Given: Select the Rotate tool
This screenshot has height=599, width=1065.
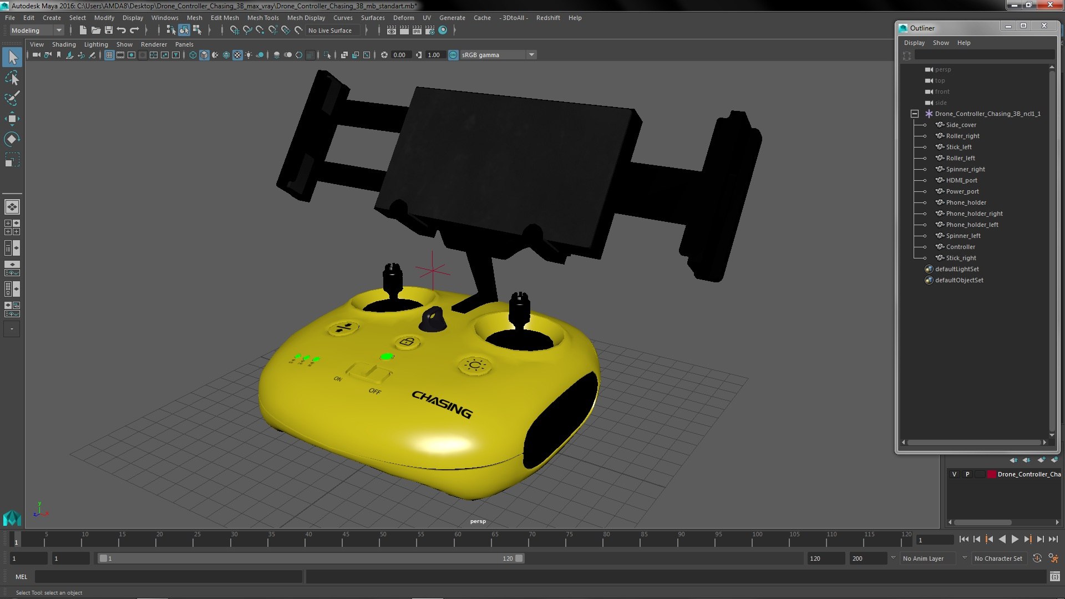Looking at the screenshot, I should click(x=12, y=139).
